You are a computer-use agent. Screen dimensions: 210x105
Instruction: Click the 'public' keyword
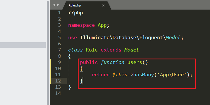89,62
